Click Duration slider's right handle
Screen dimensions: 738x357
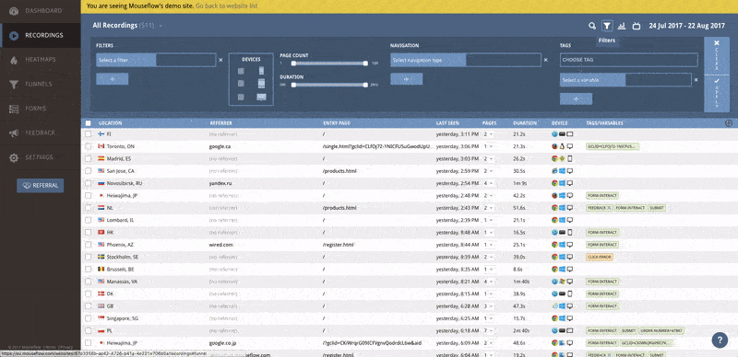tap(365, 85)
